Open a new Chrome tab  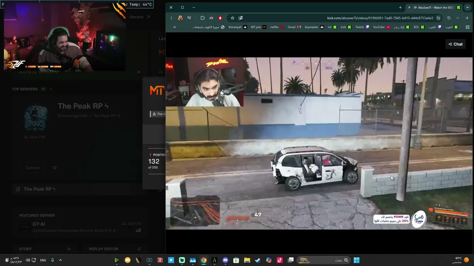coord(400,7)
